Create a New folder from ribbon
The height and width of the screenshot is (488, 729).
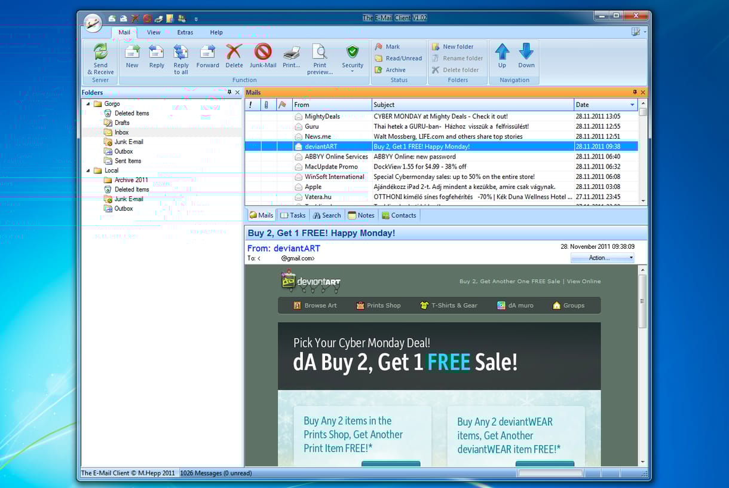(452, 47)
